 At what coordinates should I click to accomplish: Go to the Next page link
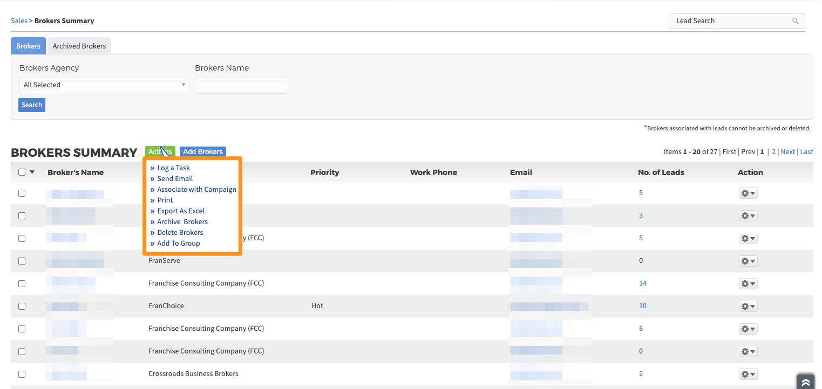[x=787, y=152]
